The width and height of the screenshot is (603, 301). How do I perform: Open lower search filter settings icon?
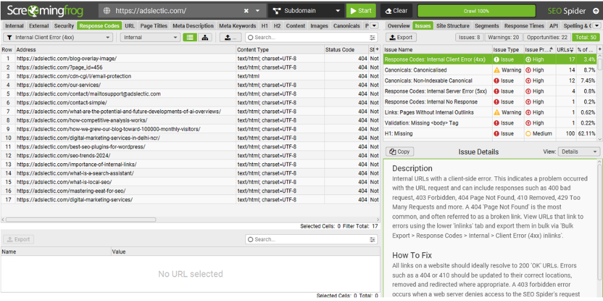[x=372, y=239]
